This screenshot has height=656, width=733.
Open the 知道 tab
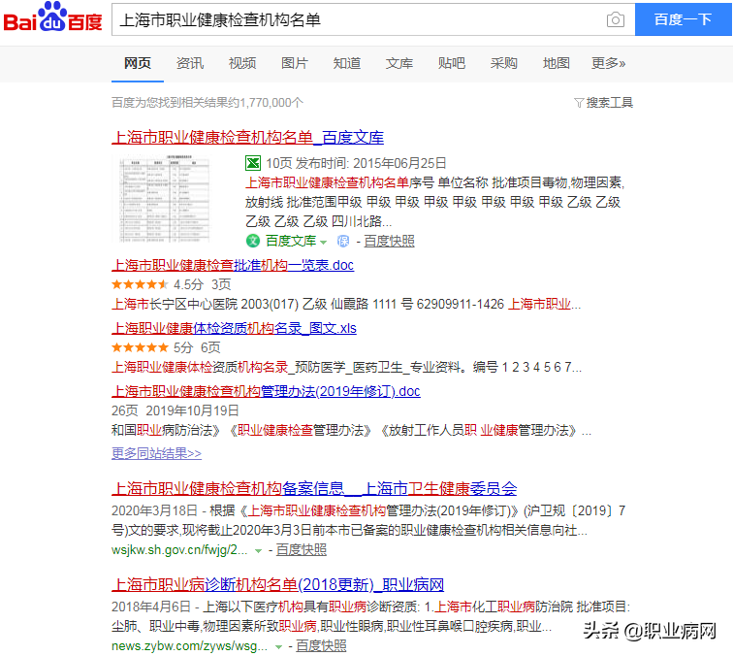pos(347,63)
